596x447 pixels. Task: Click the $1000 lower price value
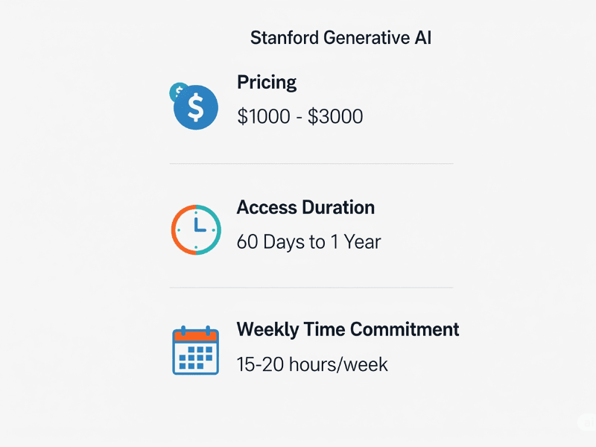[264, 116]
